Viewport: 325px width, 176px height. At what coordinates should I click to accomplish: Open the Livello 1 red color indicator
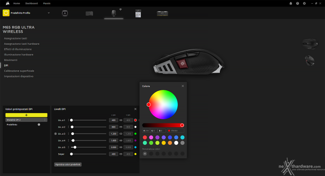click(x=135, y=120)
